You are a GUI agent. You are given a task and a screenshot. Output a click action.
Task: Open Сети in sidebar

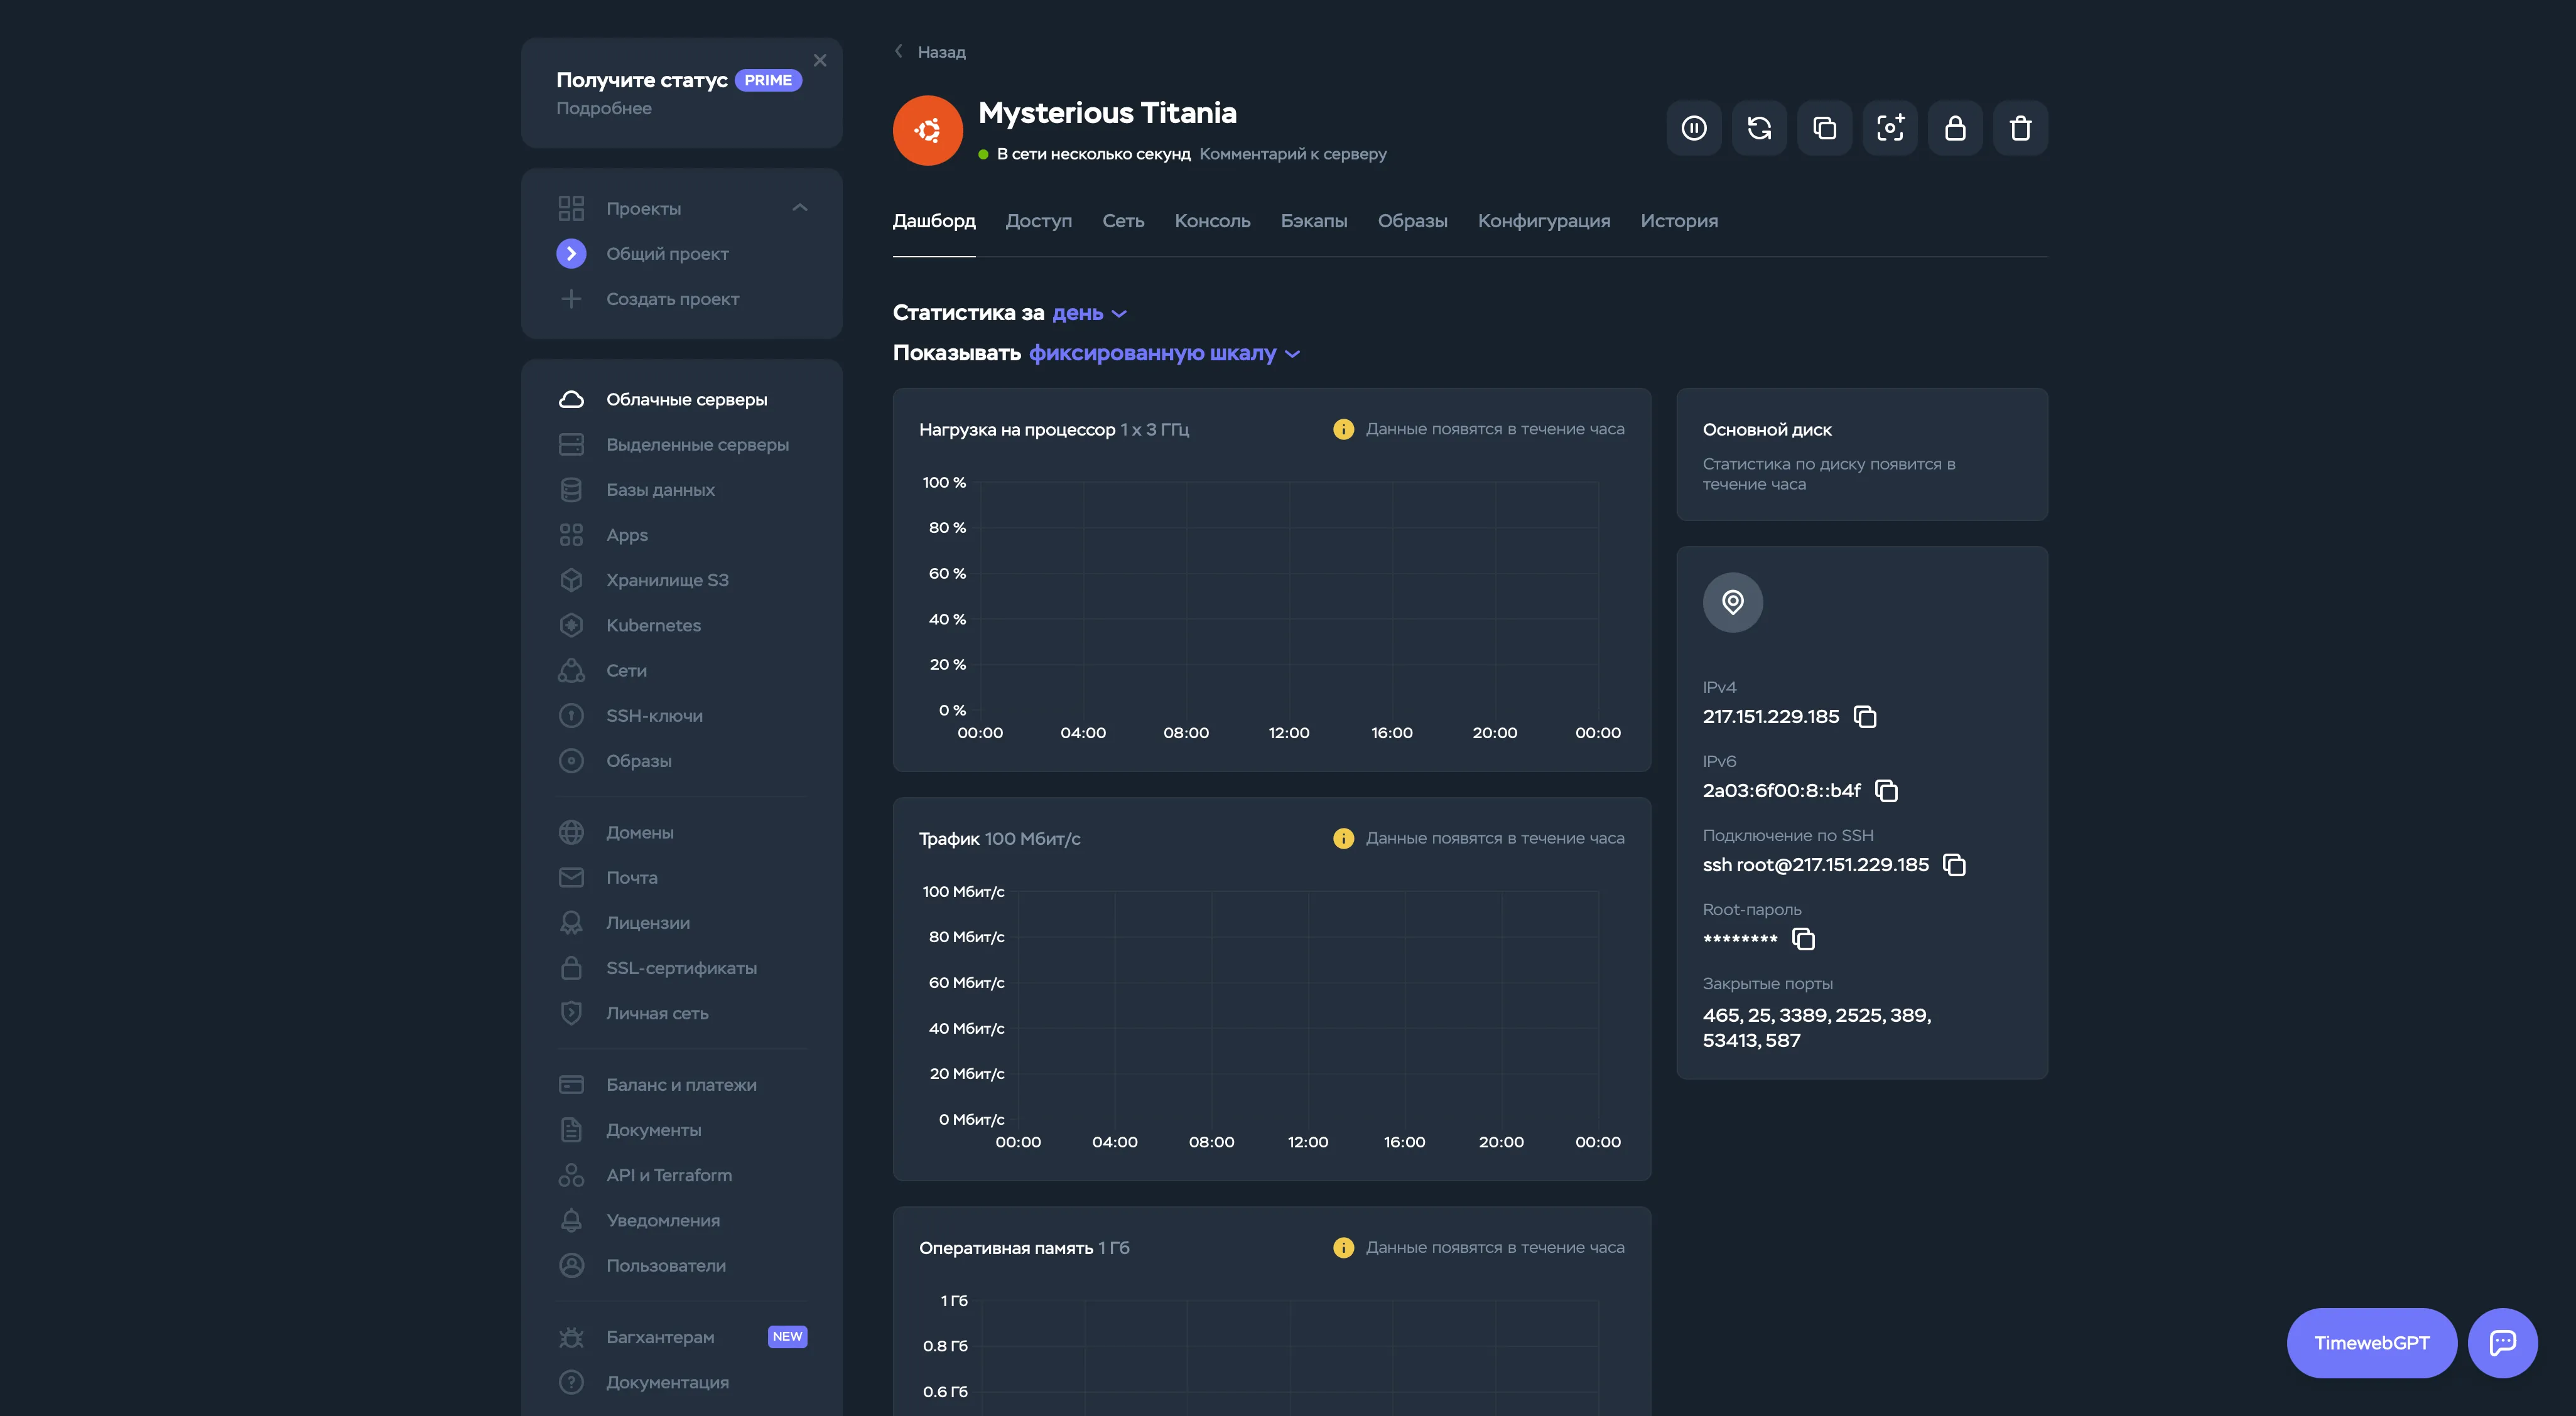click(682, 670)
